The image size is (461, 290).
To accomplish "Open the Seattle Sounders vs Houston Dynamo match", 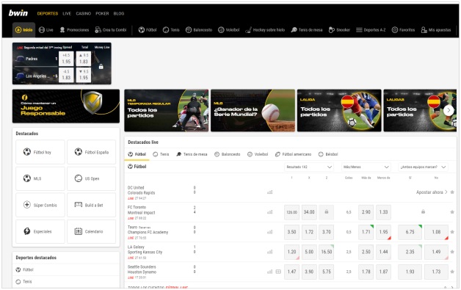I will [142, 269].
